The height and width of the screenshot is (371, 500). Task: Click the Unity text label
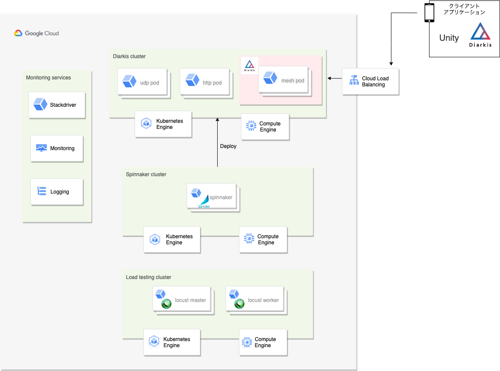[x=449, y=38]
